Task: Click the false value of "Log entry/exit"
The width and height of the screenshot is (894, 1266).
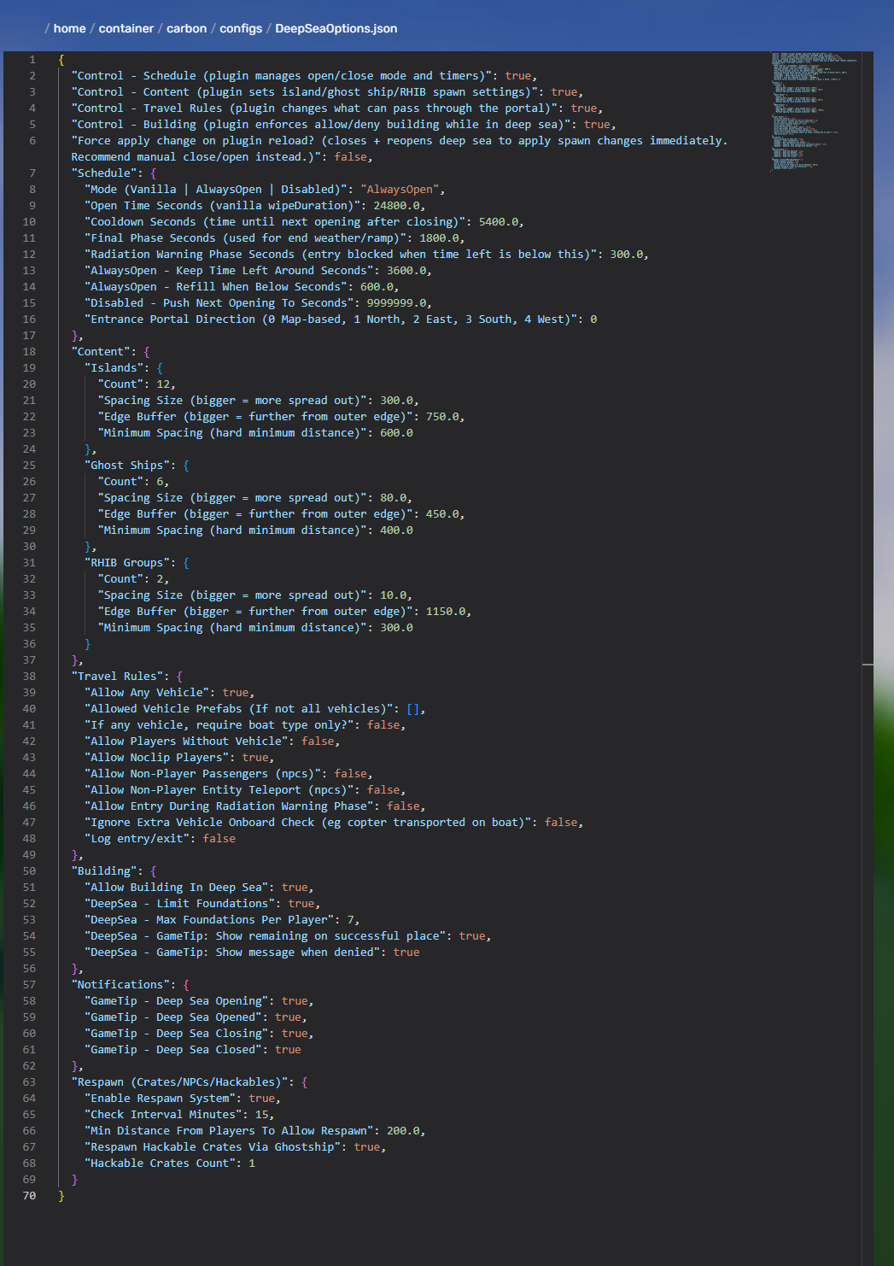Action: pos(219,839)
